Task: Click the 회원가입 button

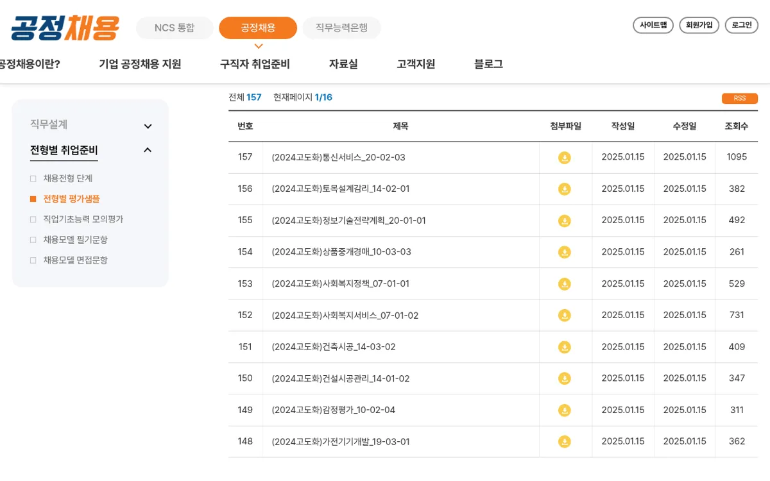Action: [x=699, y=25]
